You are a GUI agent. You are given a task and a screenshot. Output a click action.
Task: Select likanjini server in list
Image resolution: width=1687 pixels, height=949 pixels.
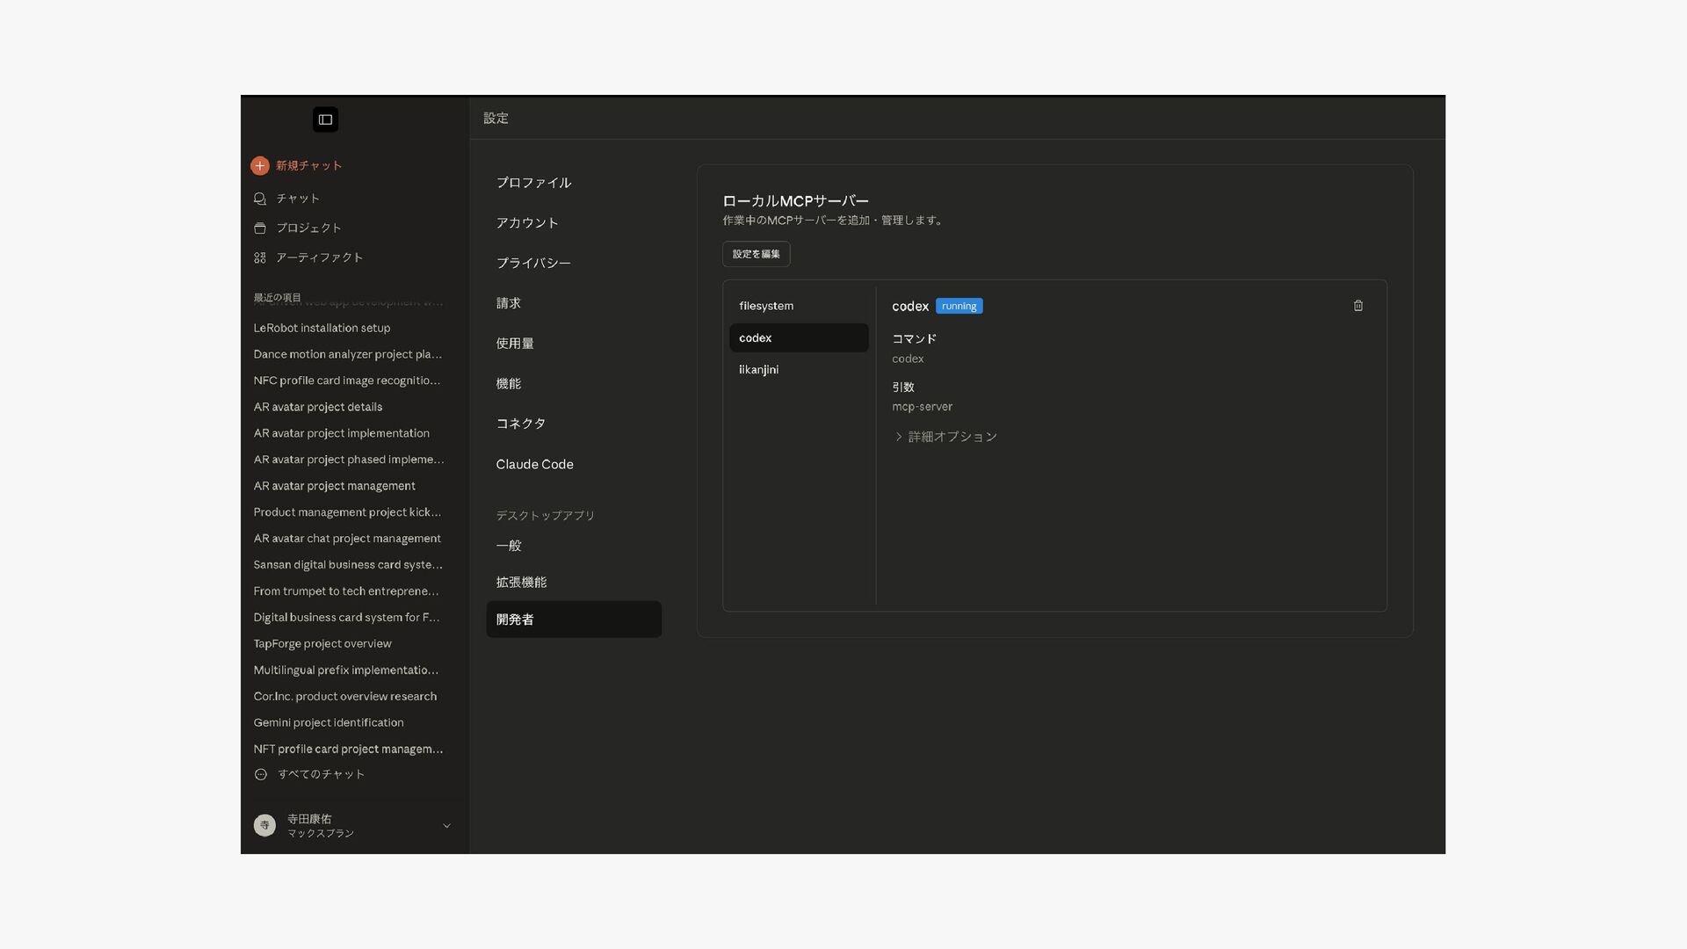pyautogui.click(x=759, y=370)
